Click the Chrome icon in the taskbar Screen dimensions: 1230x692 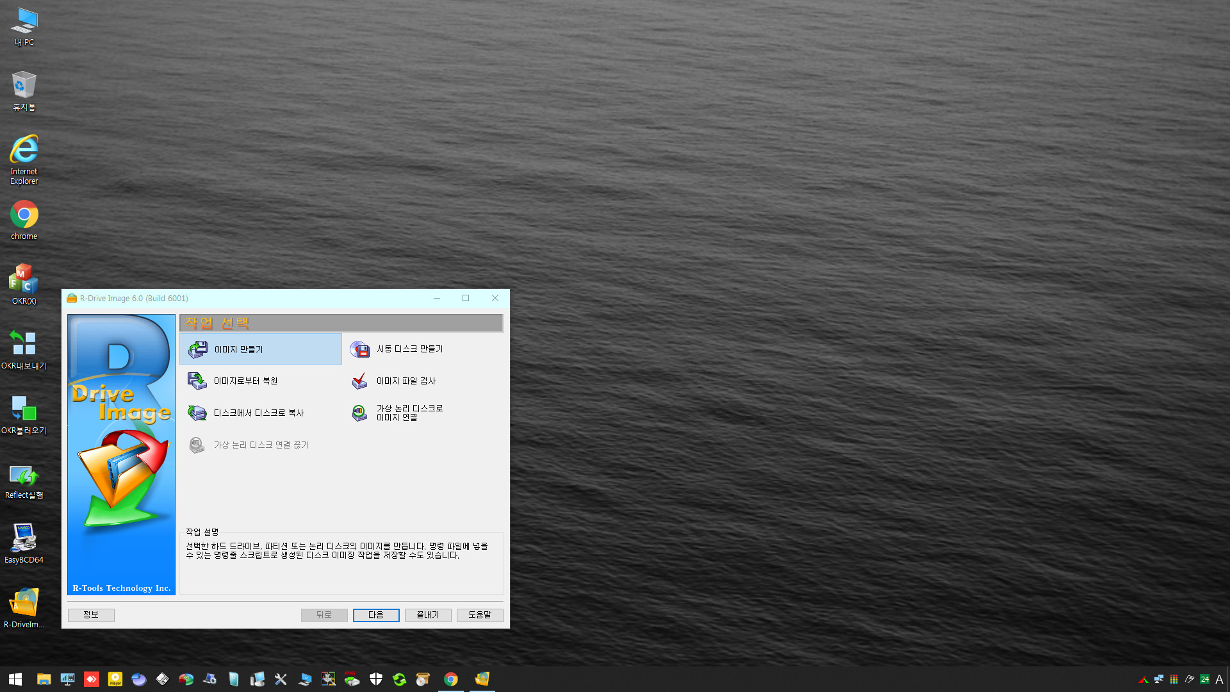[x=451, y=679]
